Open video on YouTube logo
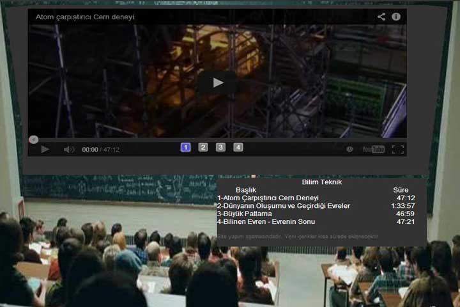The image size is (460, 307). [x=373, y=150]
